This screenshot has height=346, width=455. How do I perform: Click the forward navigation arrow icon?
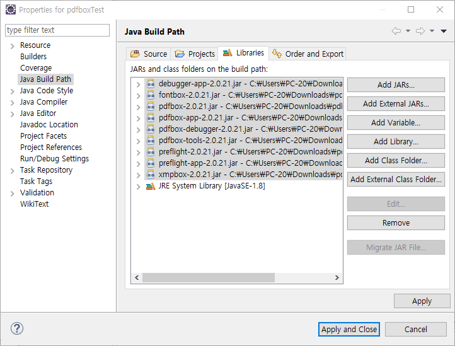tap(420, 31)
